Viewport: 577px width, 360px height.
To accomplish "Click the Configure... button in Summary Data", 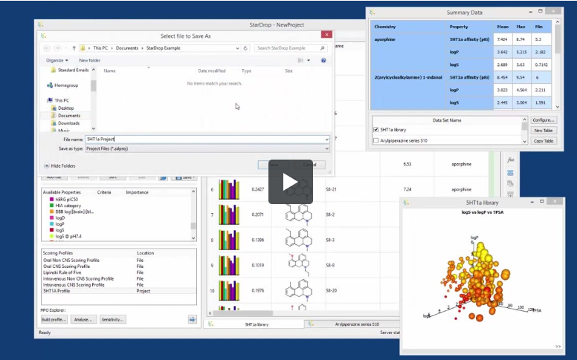I will tap(543, 120).
